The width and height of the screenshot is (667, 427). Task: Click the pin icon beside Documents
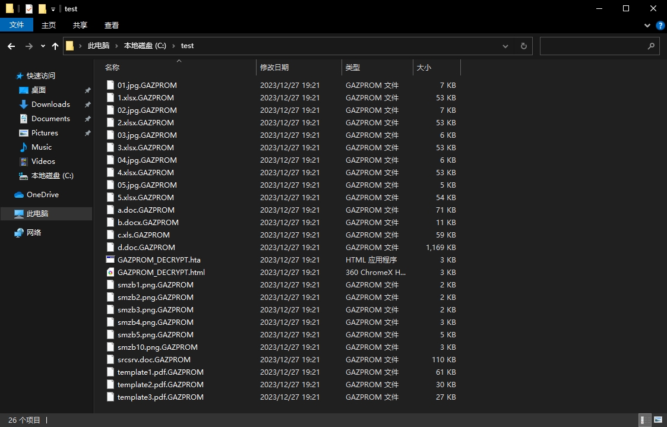point(88,119)
